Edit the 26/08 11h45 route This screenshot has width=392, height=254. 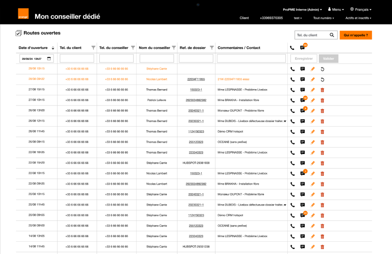(312, 132)
